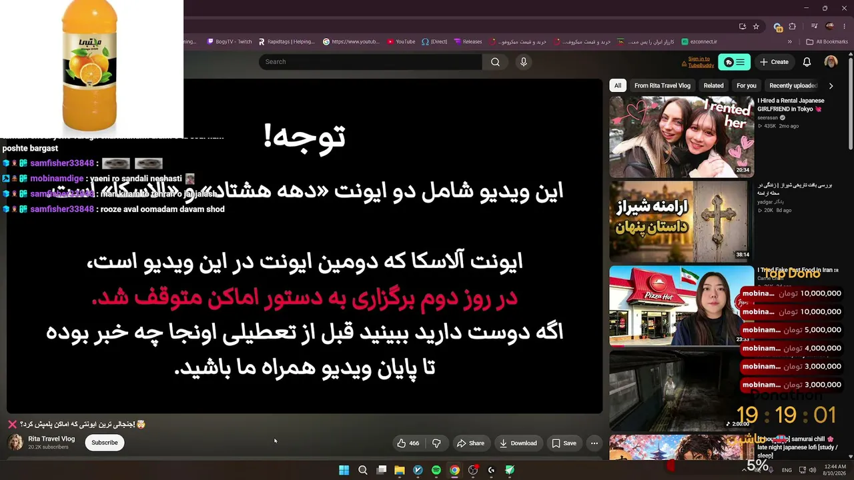Click the install app icon in address bar
Viewport: 854px width, 480px height.
743,27
